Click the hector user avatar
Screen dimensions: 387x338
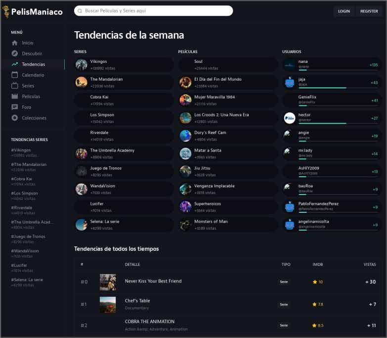click(290, 118)
